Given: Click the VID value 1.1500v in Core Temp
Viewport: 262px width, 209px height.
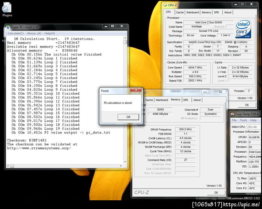Looking at the screenshot, I should tap(254, 167).
